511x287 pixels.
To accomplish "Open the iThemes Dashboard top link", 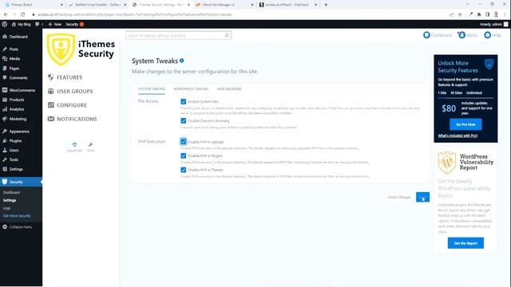I will tap(438, 35).
